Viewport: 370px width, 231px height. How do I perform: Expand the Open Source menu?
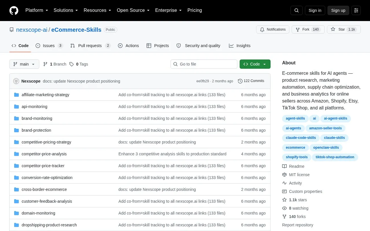pyautogui.click(x=133, y=10)
